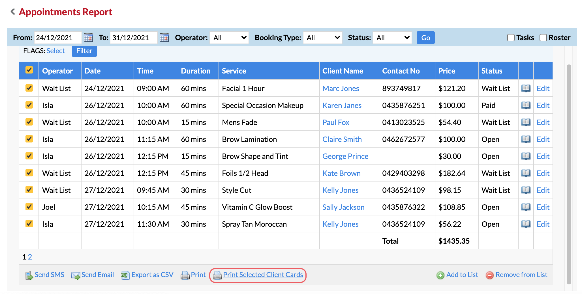Click the Export as CSV spreadsheet icon
Viewport: 582px width, 294px height.
click(x=125, y=275)
